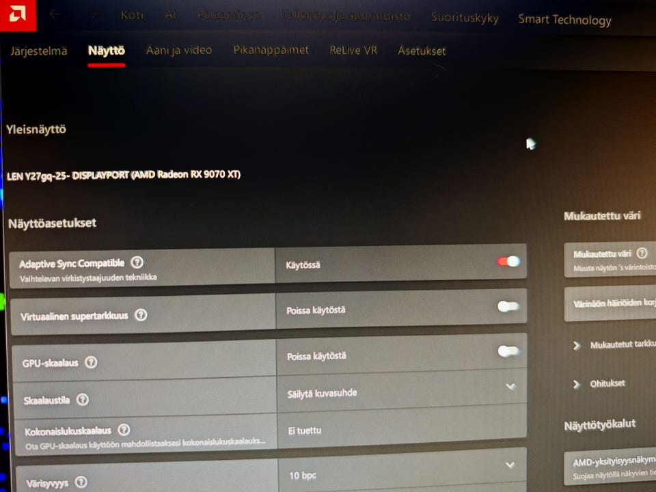
Task: Switch to Järjestelmä tab
Action: click(x=38, y=51)
